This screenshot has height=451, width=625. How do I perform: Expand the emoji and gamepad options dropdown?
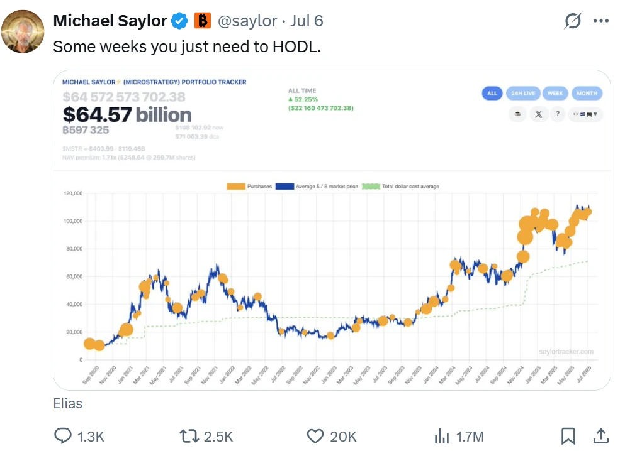pos(585,114)
